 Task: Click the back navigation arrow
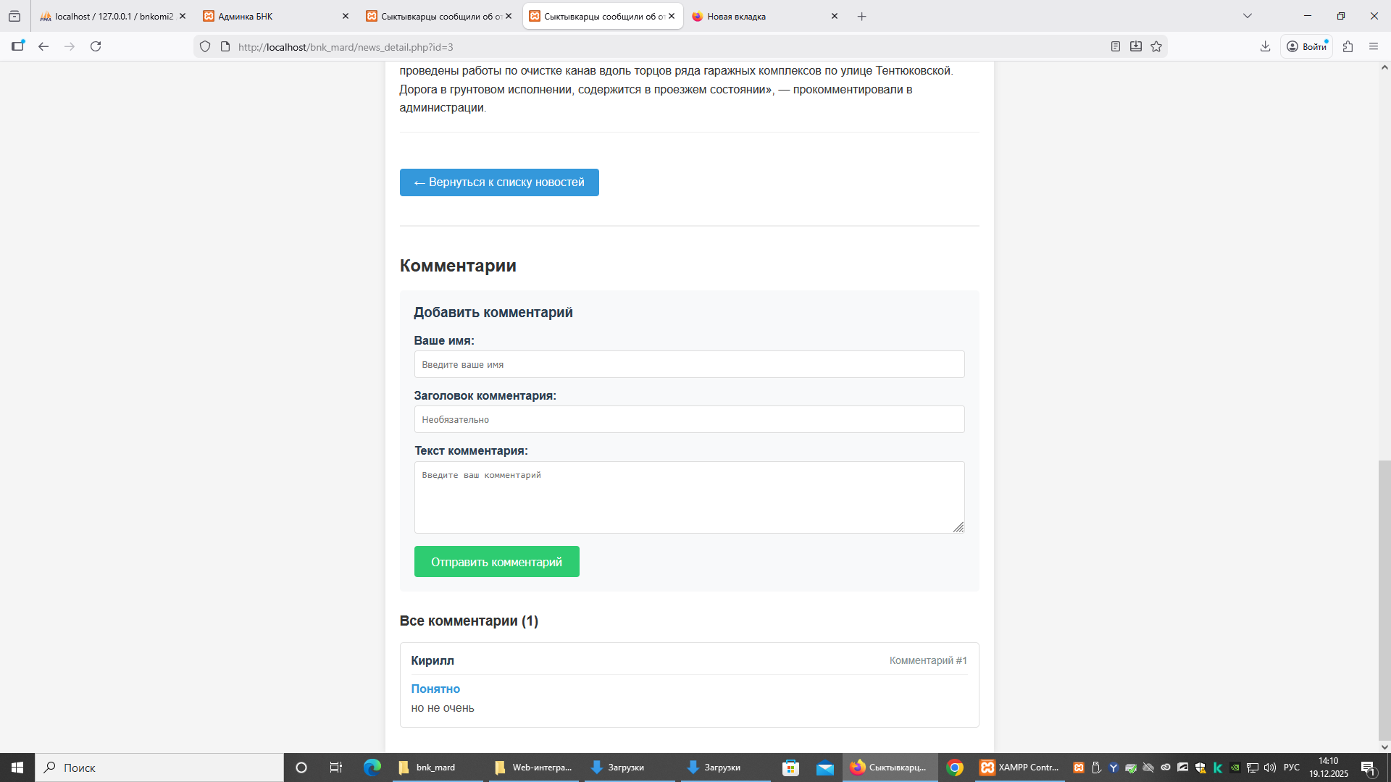tap(43, 46)
